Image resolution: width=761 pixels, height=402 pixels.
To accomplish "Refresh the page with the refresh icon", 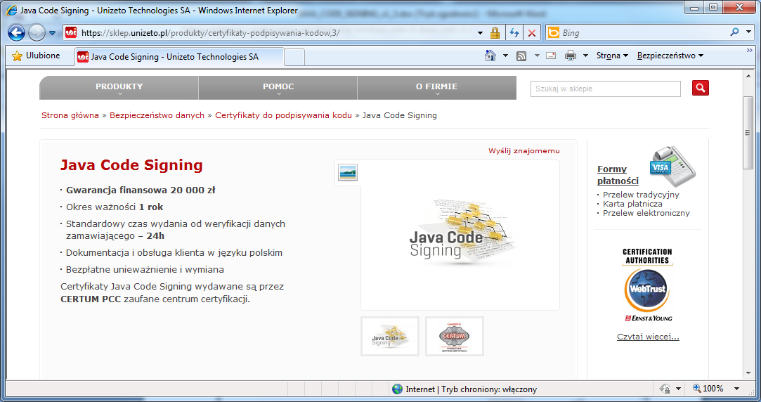I will (514, 33).
